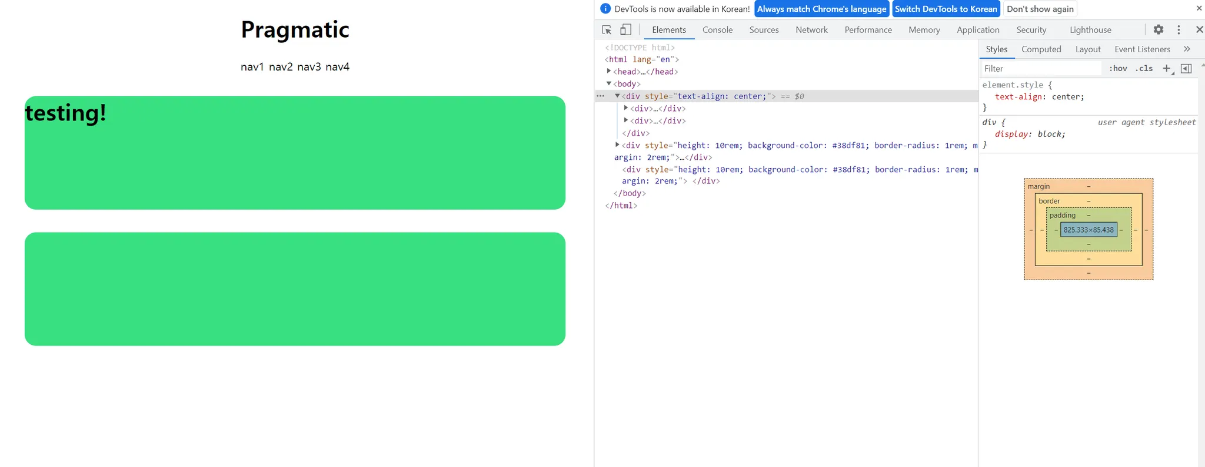The image size is (1205, 467).
Task: Expand the head element node
Action: (609, 71)
